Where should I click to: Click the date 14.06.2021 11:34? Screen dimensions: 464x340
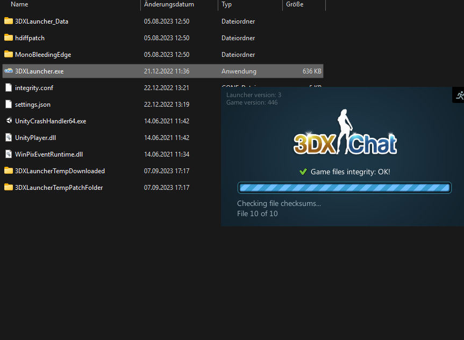click(167, 154)
